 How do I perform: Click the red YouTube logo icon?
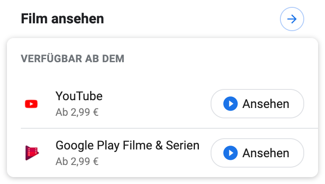tap(32, 104)
